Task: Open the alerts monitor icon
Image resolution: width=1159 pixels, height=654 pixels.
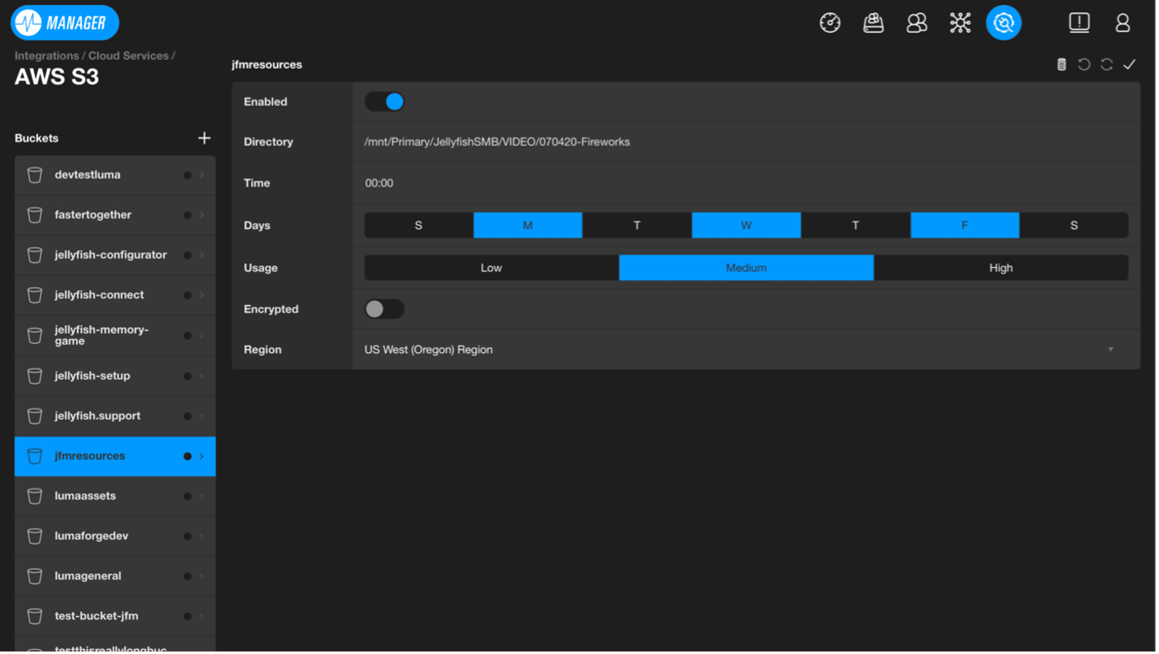Action: coord(1079,22)
